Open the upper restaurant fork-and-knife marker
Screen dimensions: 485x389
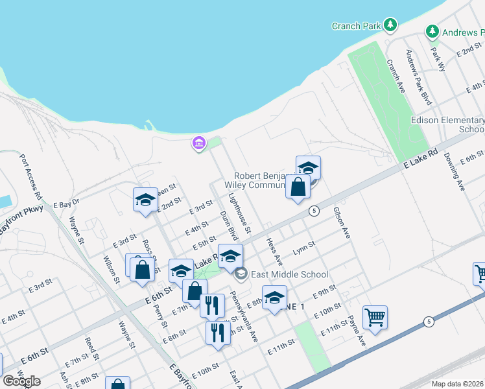[x=212, y=306]
